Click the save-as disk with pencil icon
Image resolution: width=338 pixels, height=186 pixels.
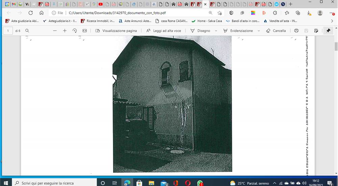point(316,31)
